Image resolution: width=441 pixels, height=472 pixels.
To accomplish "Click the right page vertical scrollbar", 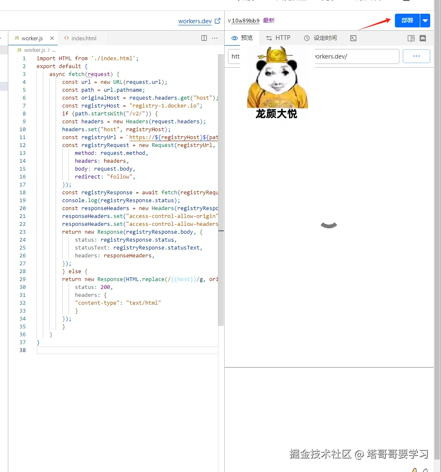I will [437, 229].
